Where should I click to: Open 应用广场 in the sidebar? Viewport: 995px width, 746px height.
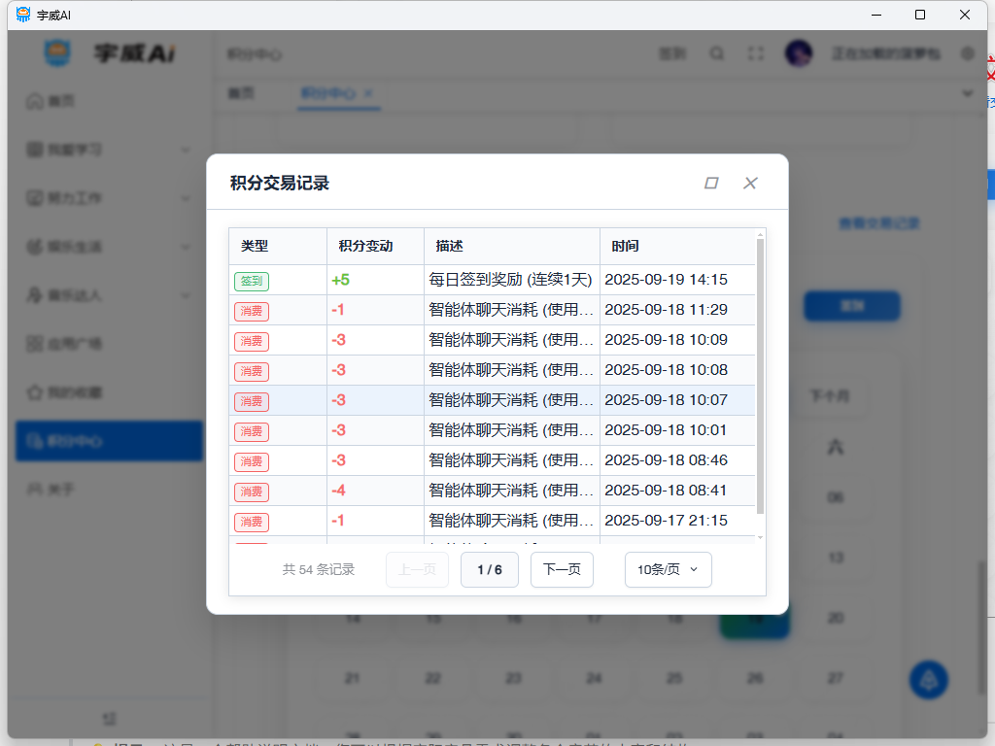click(76, 344)
